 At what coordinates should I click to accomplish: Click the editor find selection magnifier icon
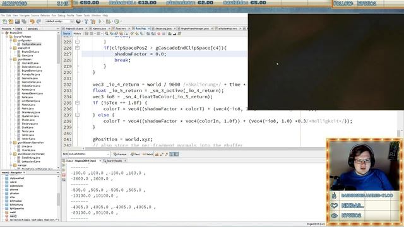coord(107,33)
